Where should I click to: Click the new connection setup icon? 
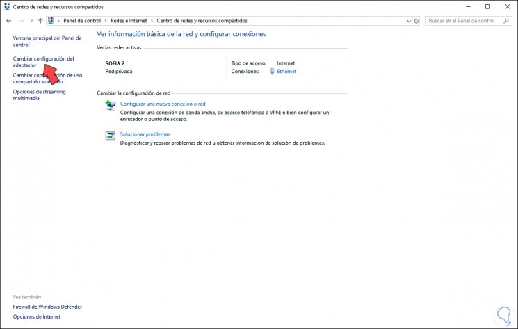pos(111,105)
